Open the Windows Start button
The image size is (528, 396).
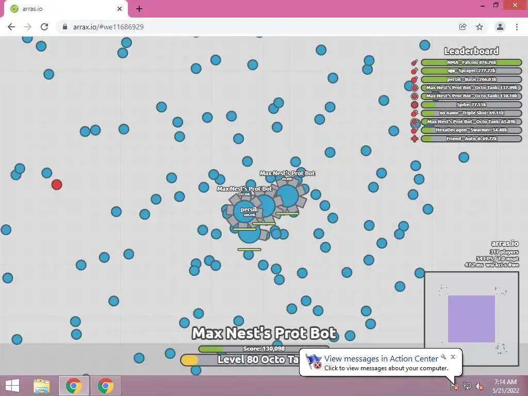tap(12, 386)
